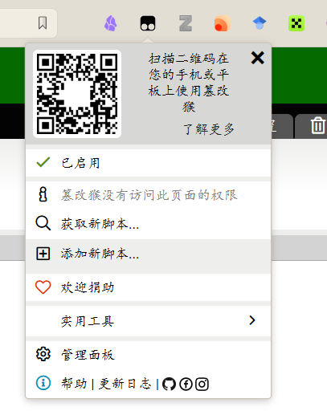Click the trash can icon on page

pyautogui.click(x=317, y=125)
